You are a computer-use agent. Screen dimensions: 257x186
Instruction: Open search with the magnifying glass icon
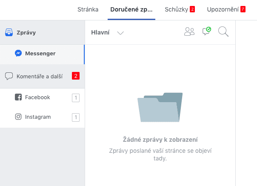(x=223, y=31)
